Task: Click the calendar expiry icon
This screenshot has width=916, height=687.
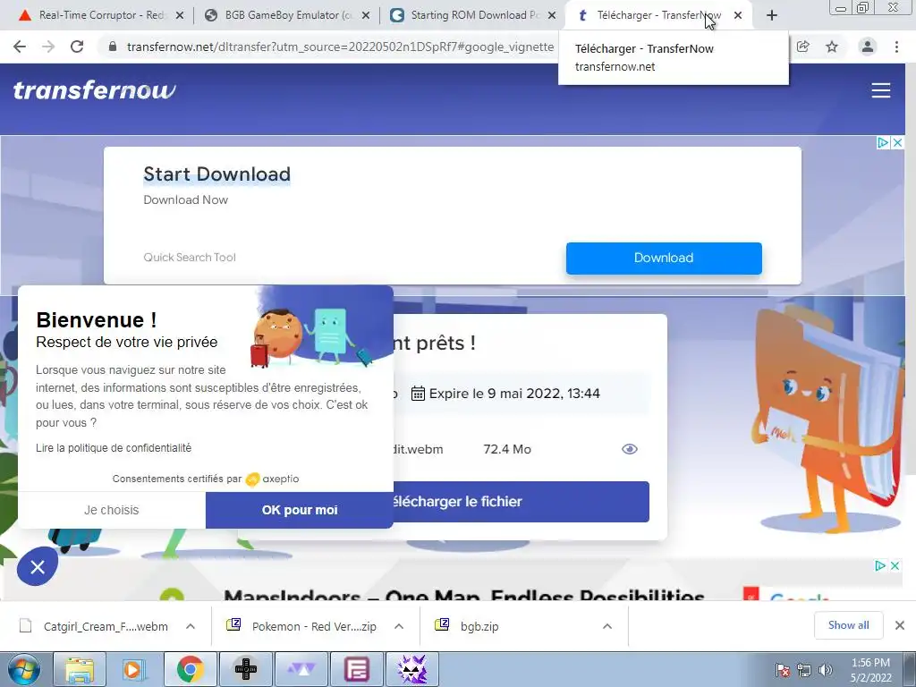Action: 418,394
